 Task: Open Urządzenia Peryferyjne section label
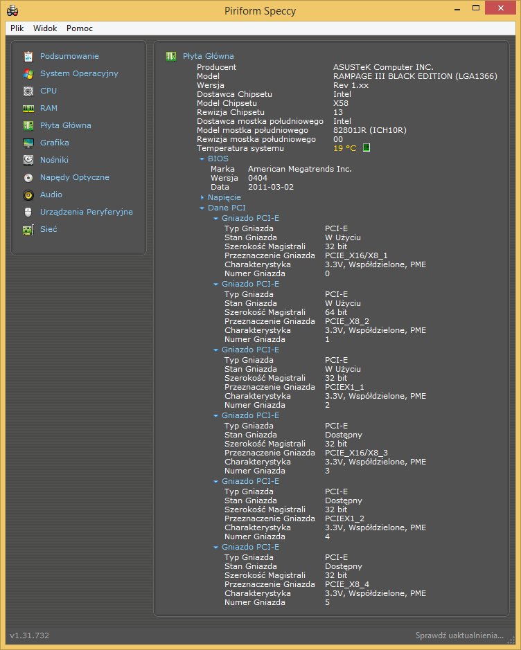(87, 212)
